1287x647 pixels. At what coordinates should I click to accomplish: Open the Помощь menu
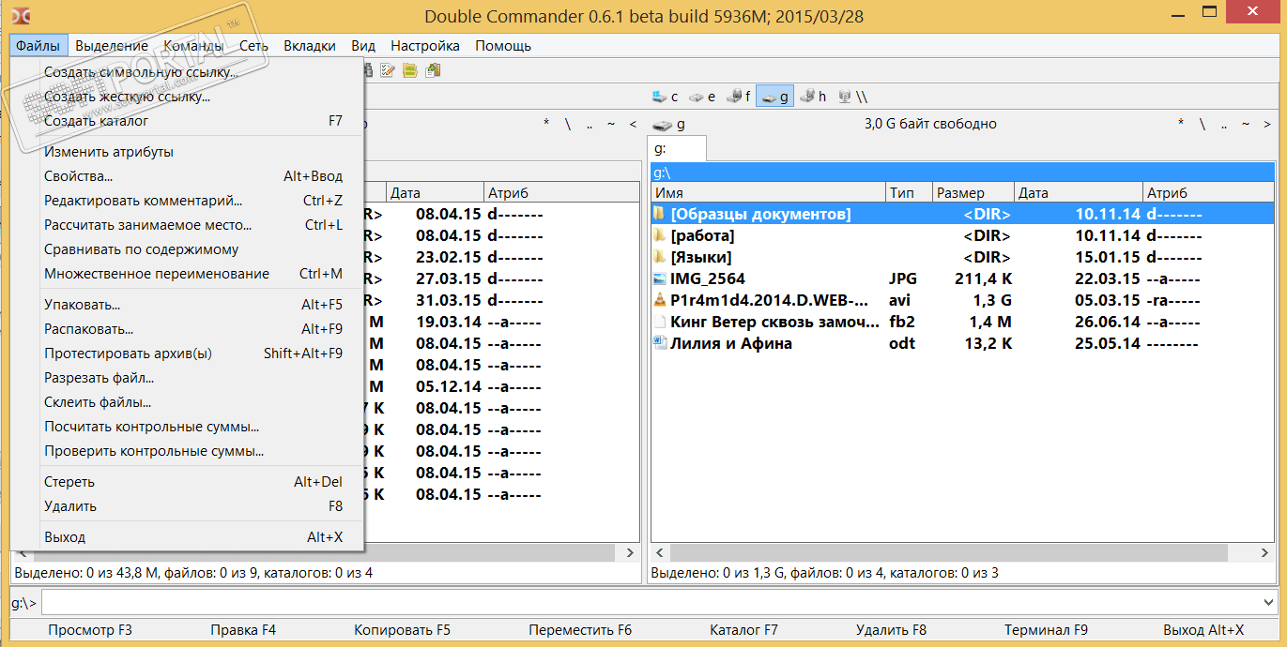(x=503, y=45)
